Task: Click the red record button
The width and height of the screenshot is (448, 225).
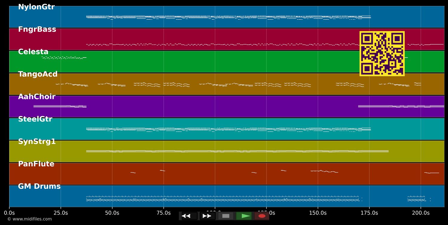Action: [262, 216]
